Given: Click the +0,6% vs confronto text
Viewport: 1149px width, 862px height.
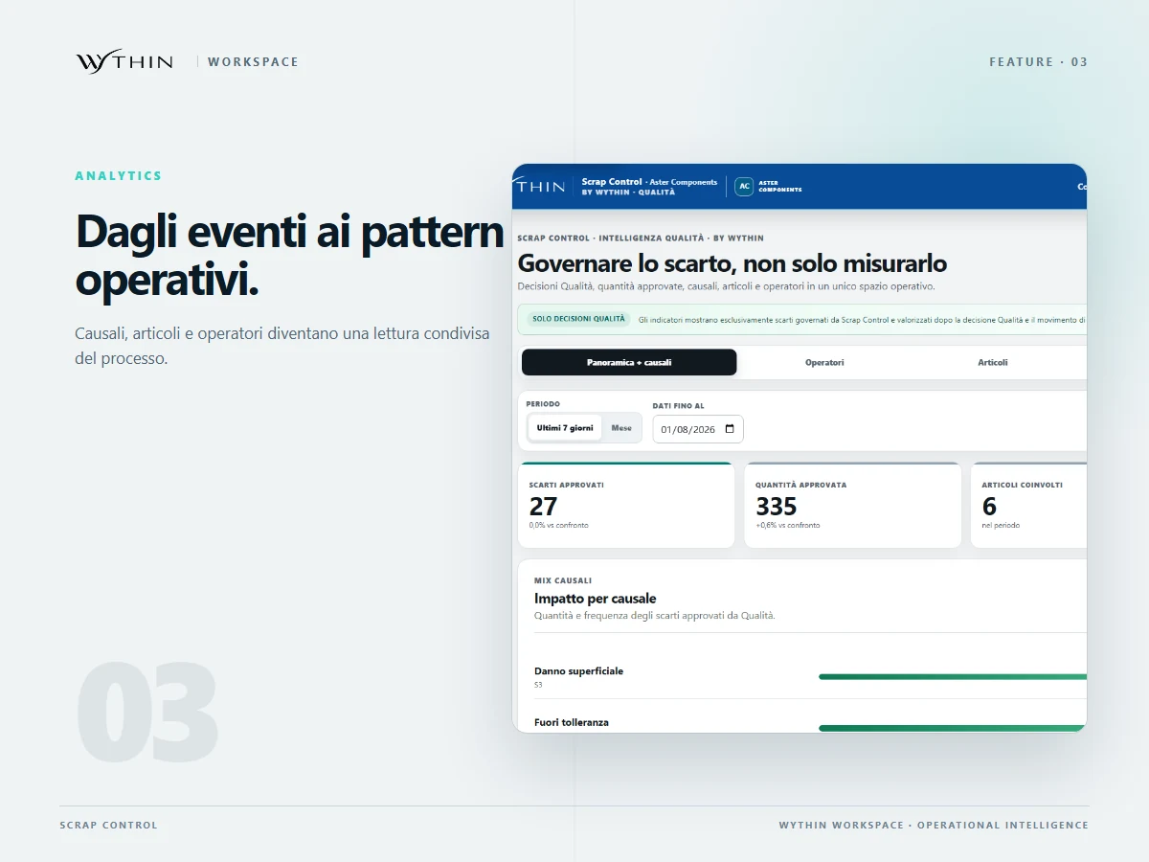Looking at the screenshot, I should 787,526.
